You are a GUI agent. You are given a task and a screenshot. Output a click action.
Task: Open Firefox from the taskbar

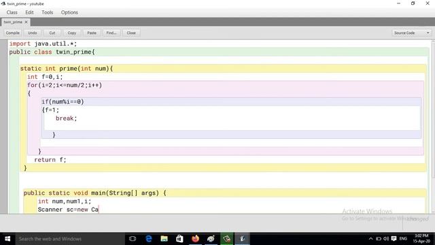pos(195,239)
